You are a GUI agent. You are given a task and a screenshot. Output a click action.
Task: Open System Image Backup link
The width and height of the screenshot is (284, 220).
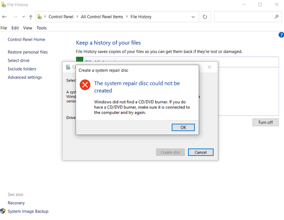[x=28, y=211]
